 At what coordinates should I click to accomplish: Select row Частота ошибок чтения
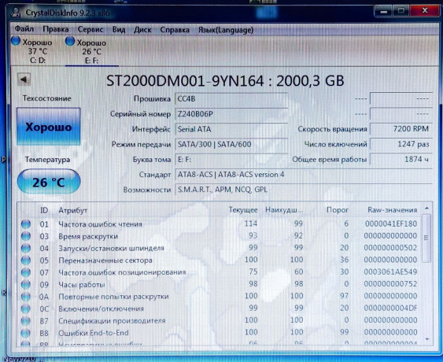tap(220, 224)
